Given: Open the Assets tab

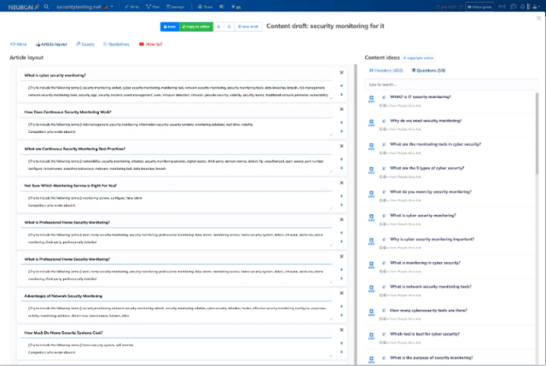Looking at the screenshot, I should click(85, 44).
